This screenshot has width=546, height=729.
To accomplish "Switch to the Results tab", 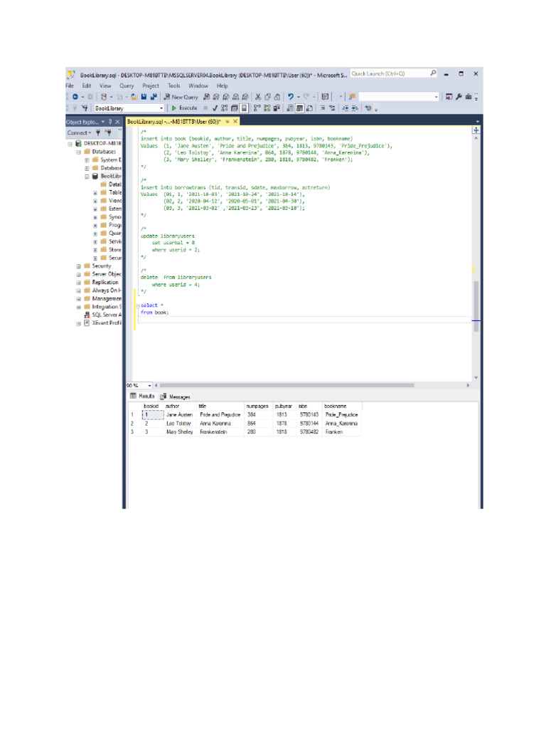I will coord(142,396).
